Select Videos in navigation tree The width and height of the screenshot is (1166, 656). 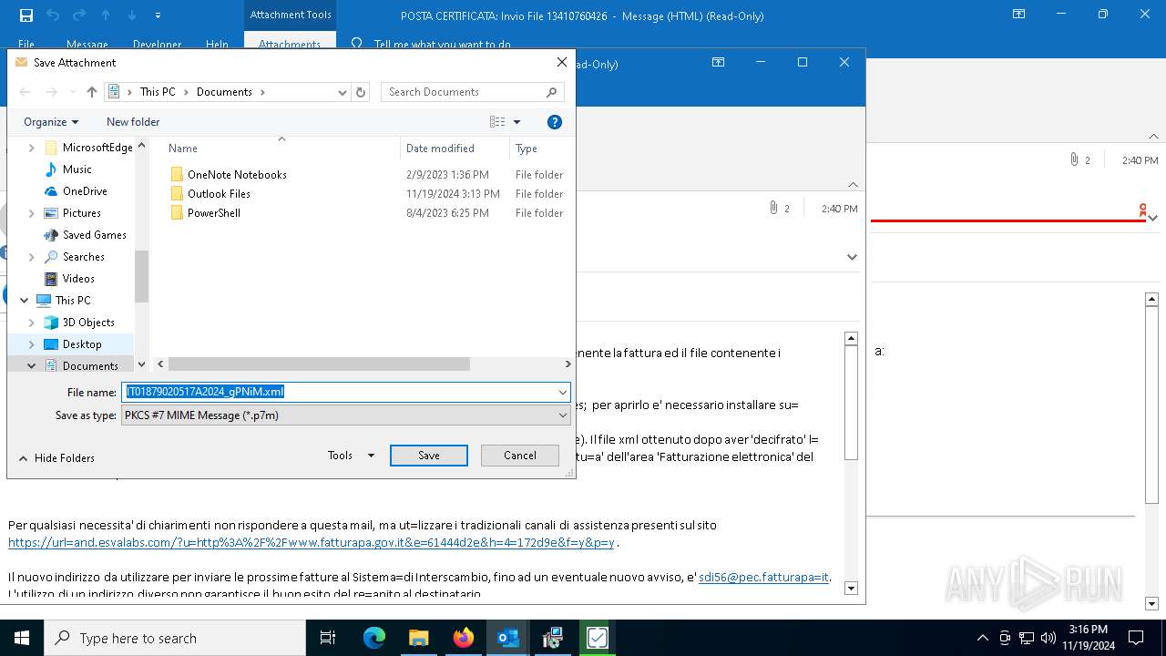pyautogui.click(x=78, y=279)
